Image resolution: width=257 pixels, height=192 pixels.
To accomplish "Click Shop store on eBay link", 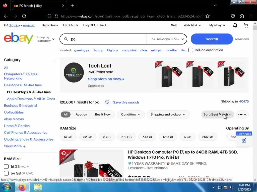I will [106, 79].
